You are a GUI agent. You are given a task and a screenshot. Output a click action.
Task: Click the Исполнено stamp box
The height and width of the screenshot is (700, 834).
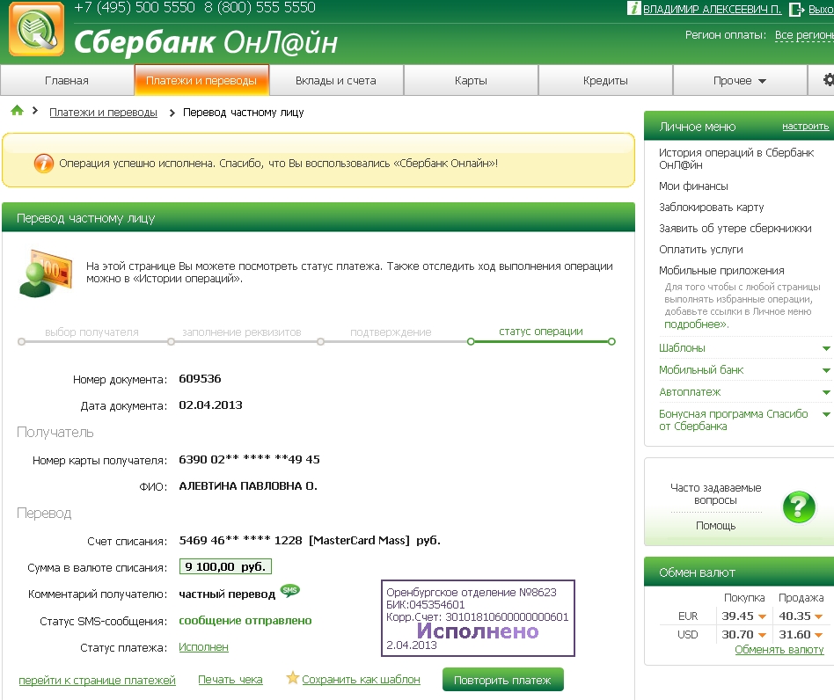coord(479,617)
